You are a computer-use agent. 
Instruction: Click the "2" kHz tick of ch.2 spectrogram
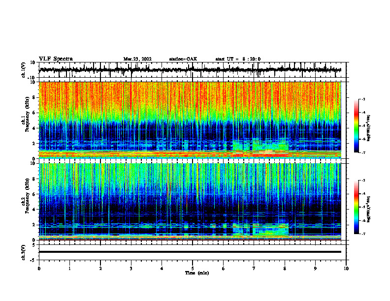34,225
